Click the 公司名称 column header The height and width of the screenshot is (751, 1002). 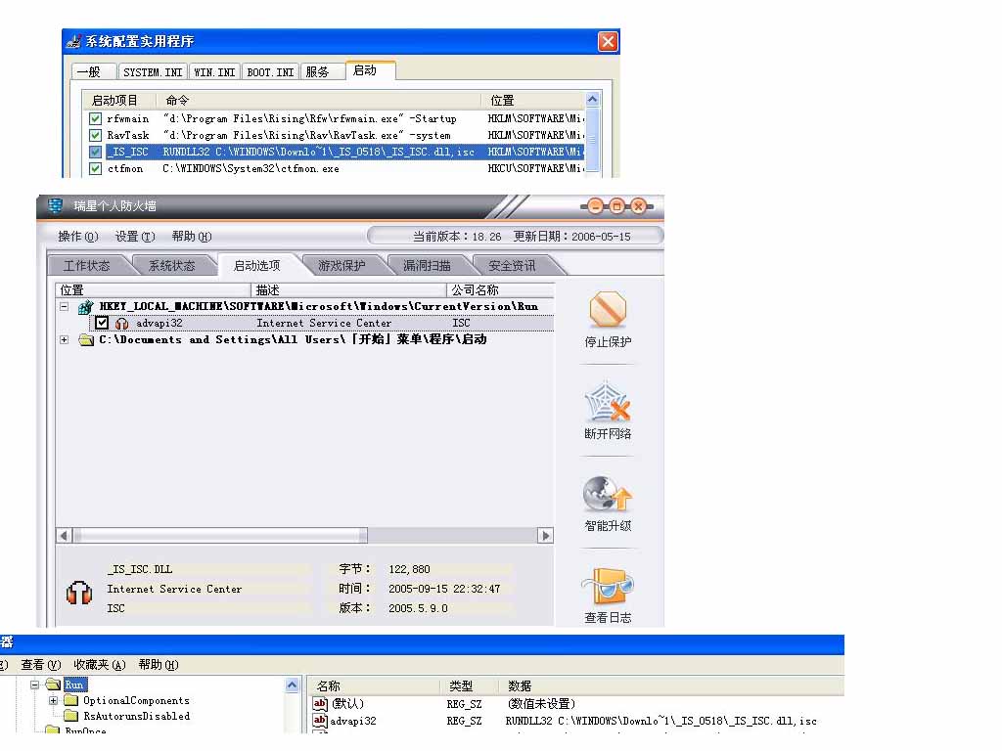coord(500,289)
